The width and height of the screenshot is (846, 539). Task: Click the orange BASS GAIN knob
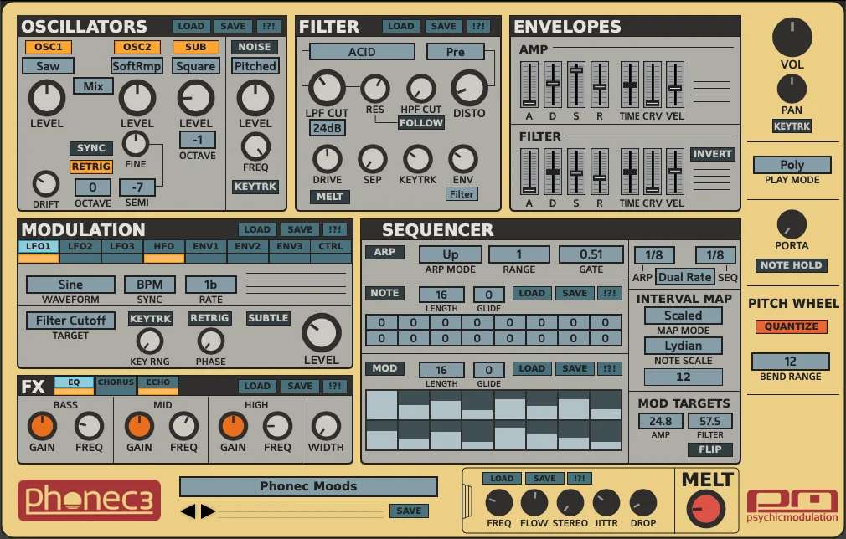click(x=42, y=426)
